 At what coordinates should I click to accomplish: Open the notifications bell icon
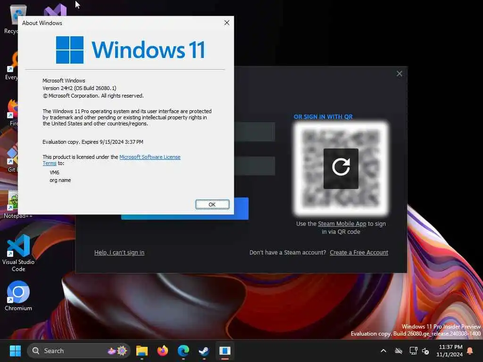[470, 351]
